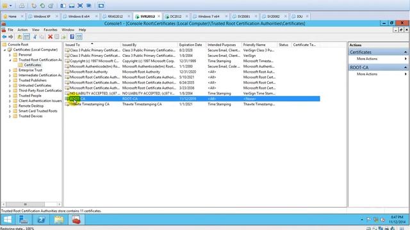Screen dimensions: 410x230
Task: Click the Cut scissors toolbar icon
Action: 35,37
